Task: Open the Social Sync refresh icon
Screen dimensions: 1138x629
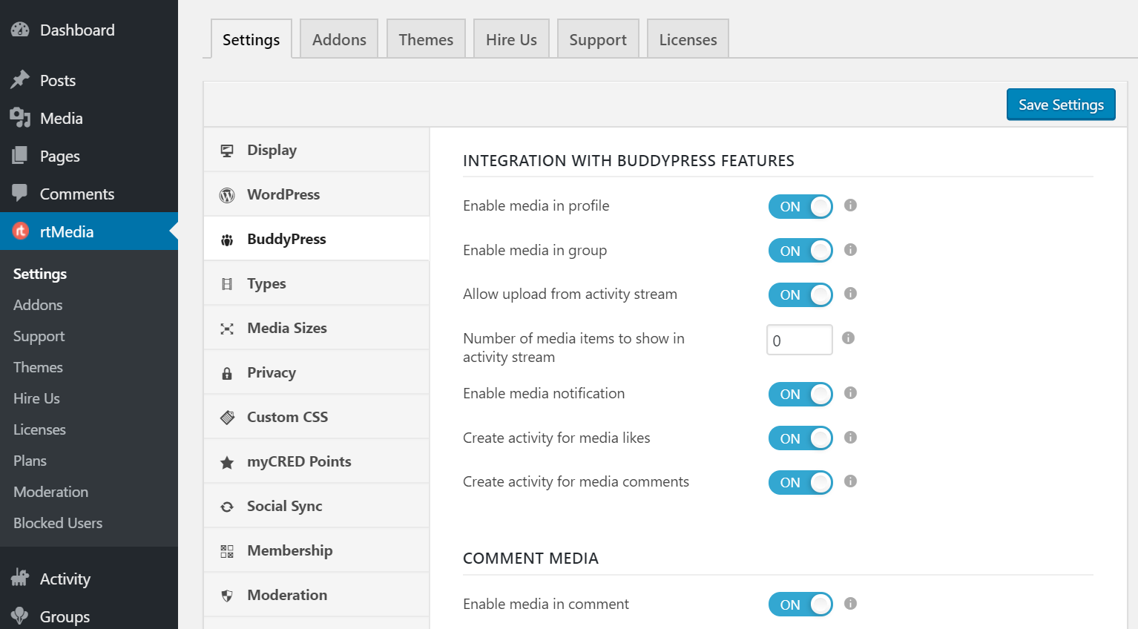Action: (x=226, y=506)
